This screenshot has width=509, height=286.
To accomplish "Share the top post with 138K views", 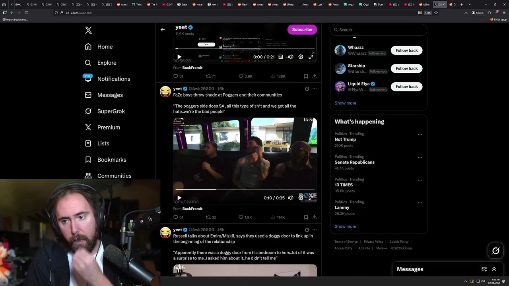I will [x=315, y=76].
